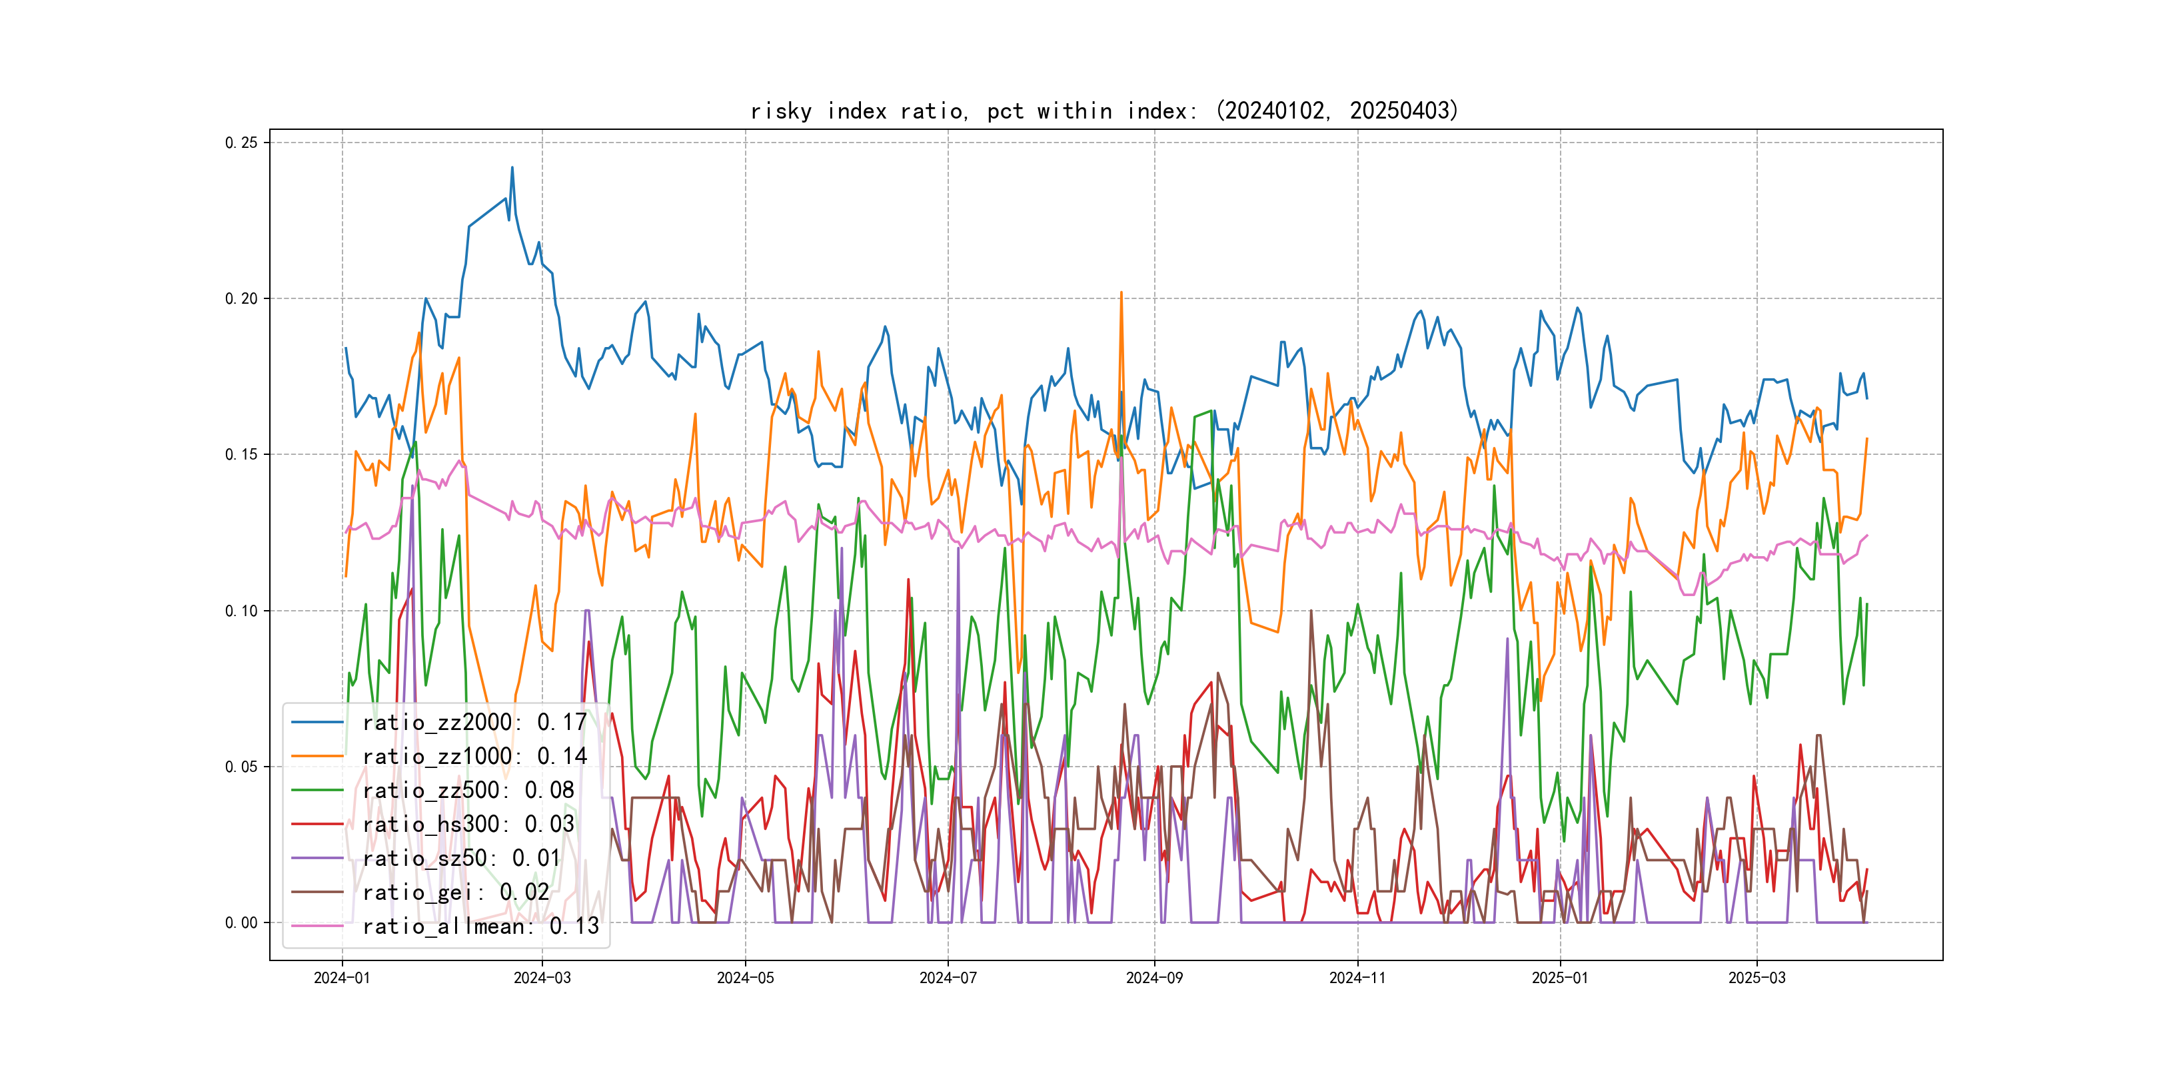Click the pink ratio_allmean legend line sample
This screenshot has width=2159, height=1079.
317,926
